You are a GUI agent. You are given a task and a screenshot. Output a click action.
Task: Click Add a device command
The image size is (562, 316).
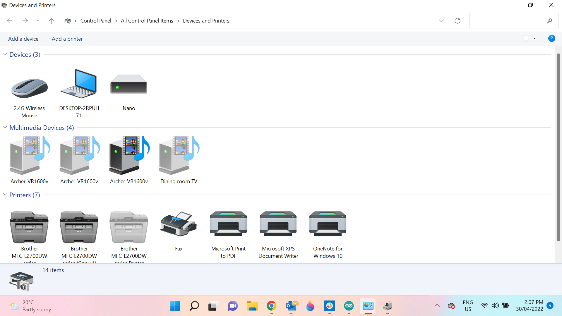[x=23, y=39]
